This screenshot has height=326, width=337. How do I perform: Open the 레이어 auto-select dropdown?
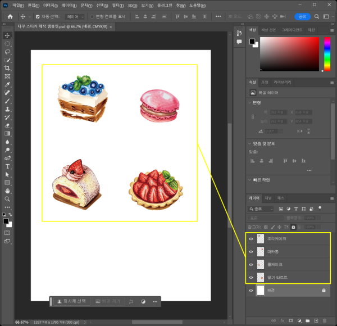tap(75, 17)
